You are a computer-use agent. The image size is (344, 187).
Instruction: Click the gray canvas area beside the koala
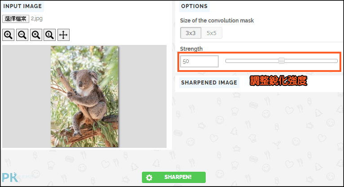[143, 96]
